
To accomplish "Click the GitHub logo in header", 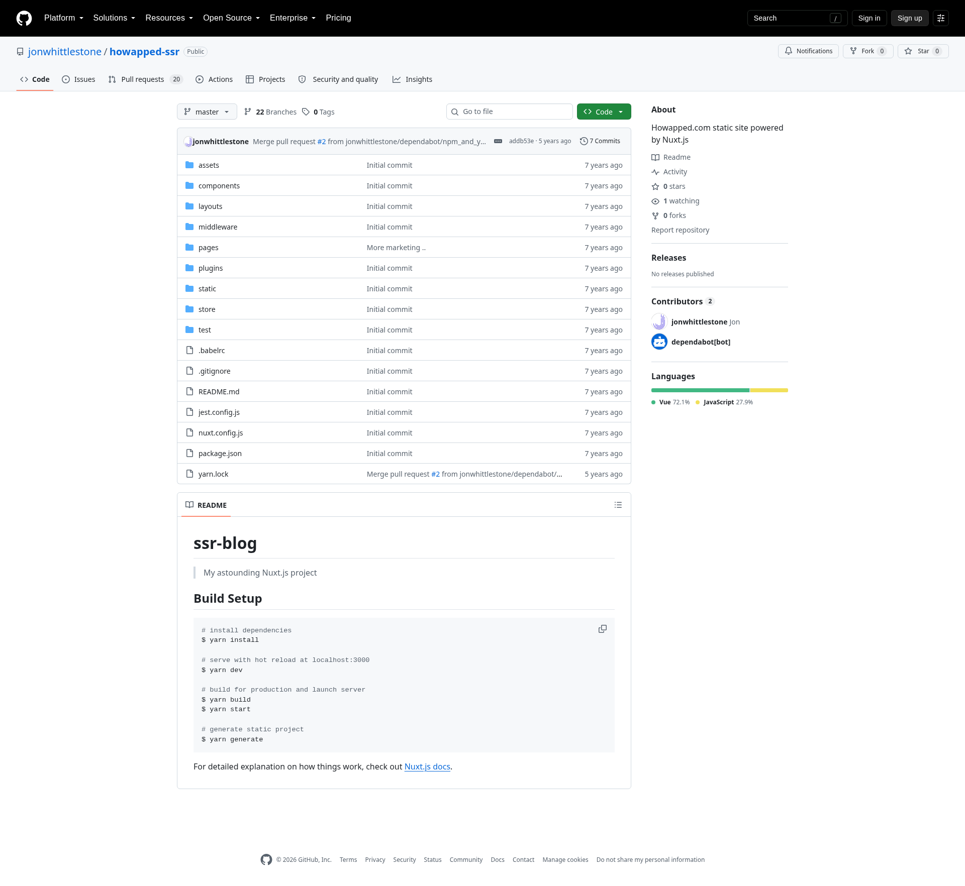I will (24, 18).
